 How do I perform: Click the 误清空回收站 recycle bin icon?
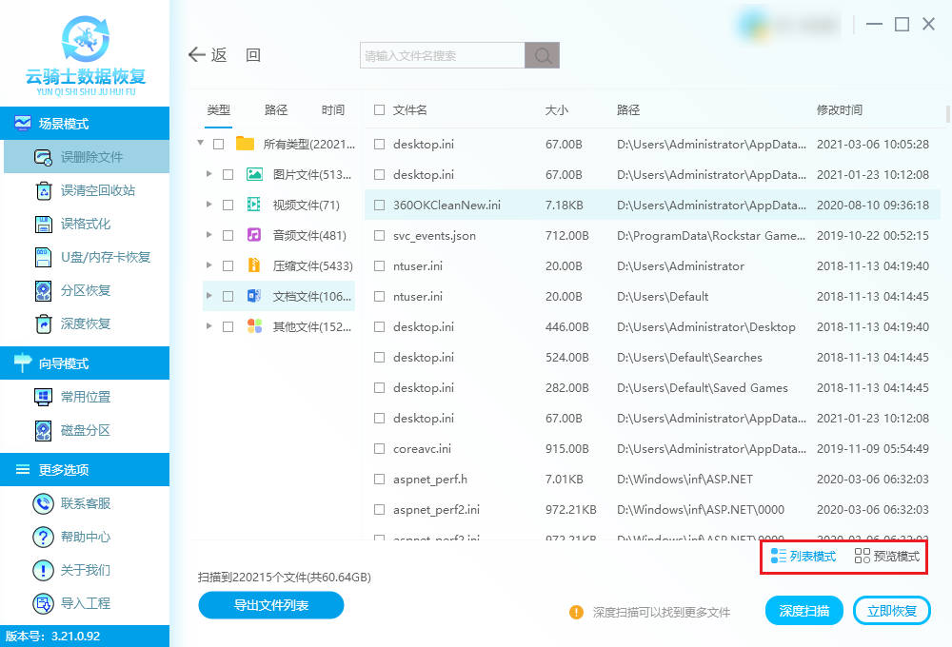coord(44,190)
